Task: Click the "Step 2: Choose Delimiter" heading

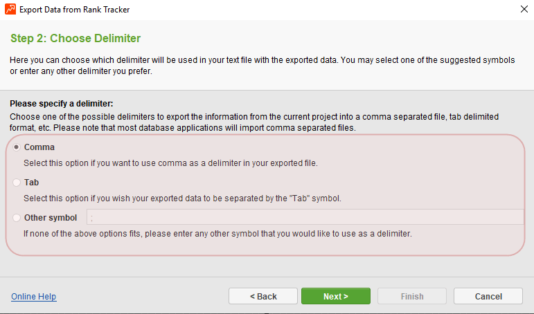Action: (75, 38)
